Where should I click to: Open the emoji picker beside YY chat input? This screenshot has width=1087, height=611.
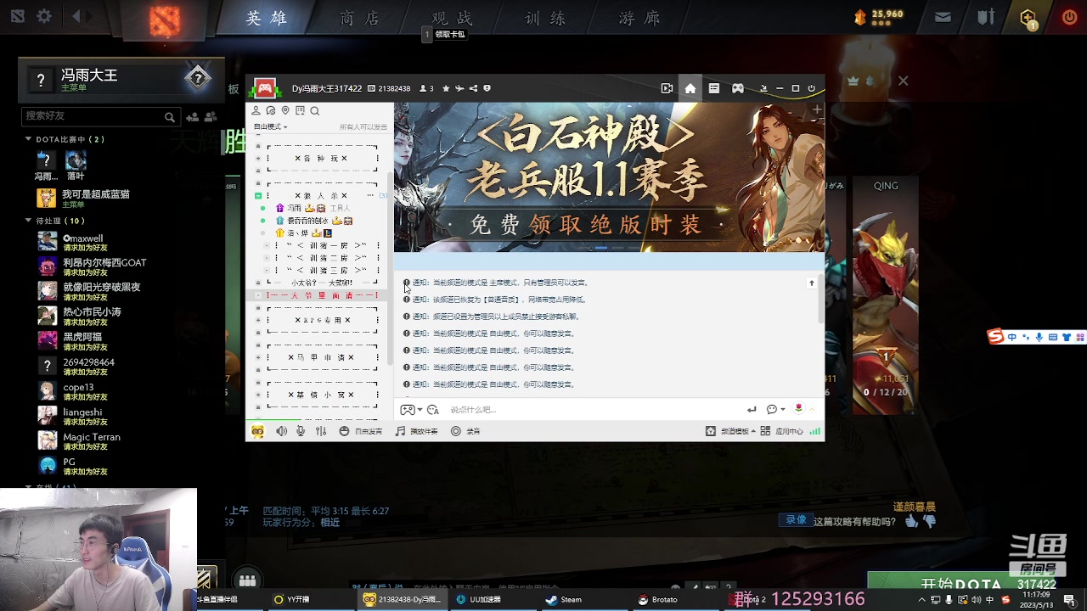(770, 409)
